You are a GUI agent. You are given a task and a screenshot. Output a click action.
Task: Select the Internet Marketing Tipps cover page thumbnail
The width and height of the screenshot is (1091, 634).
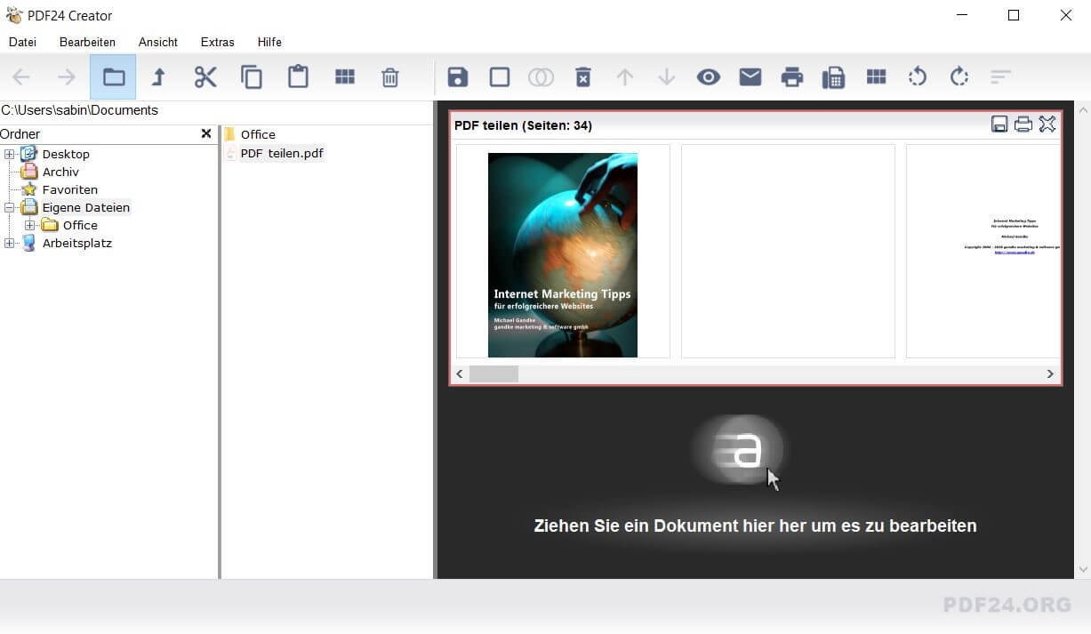coord(563,252)
